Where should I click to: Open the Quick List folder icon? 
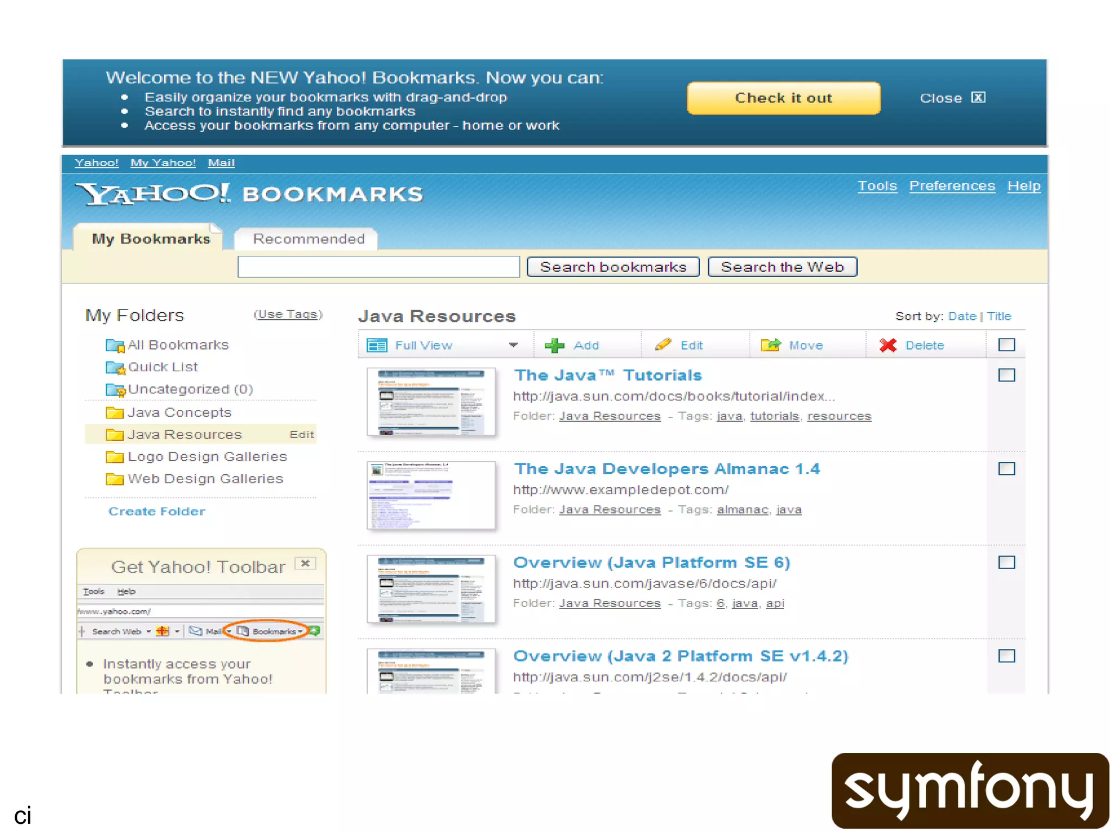(115, 367)
